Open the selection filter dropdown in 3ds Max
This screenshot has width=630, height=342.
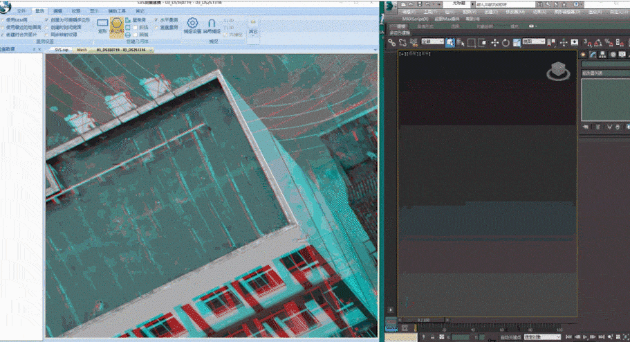[432, 43]
